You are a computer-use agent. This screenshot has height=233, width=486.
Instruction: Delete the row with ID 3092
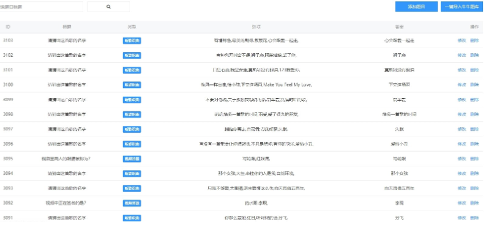(x=474, y=203)
